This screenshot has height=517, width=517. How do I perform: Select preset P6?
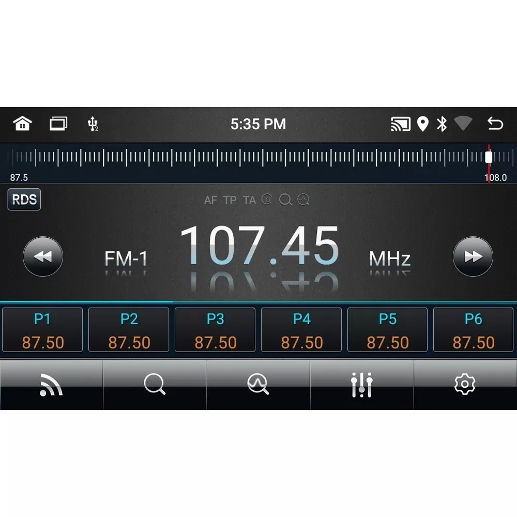[x=474, y=329]
